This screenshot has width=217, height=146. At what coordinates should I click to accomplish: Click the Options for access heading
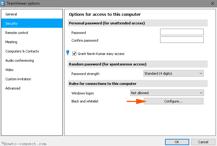(x=105, y=15)
